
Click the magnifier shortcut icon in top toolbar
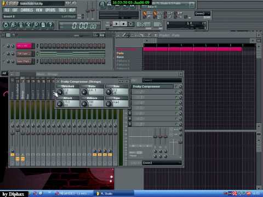click(x=36, y=25)
